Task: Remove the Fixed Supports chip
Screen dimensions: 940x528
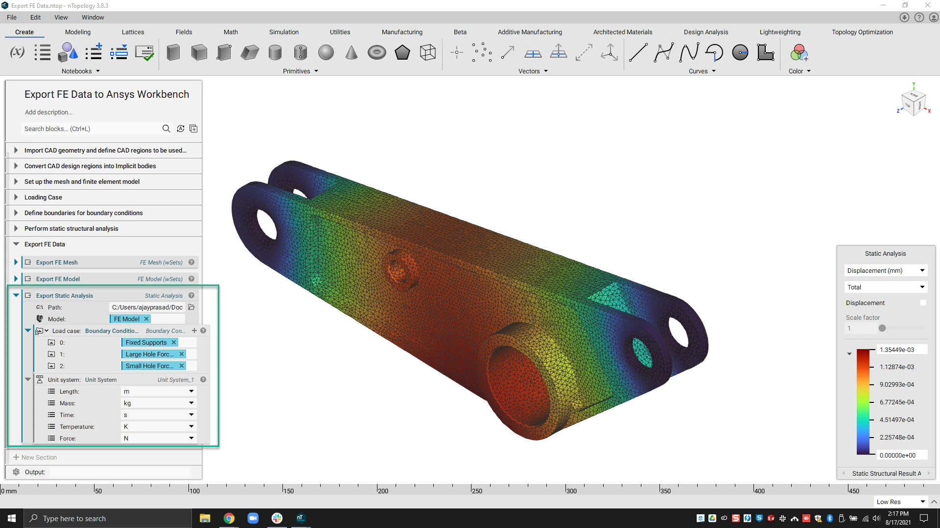Action: [x=174, y=342]
